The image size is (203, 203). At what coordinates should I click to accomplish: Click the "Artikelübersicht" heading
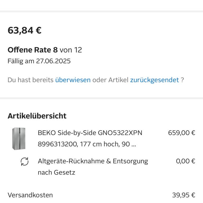[37, 116]
